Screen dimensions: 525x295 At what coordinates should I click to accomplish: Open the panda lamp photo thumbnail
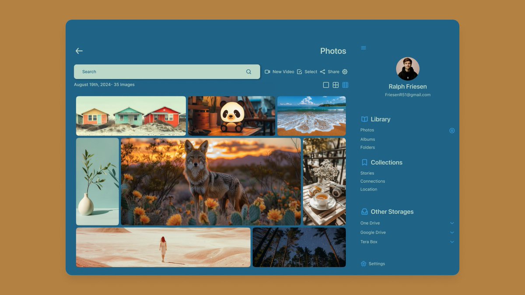pos(231,115)
